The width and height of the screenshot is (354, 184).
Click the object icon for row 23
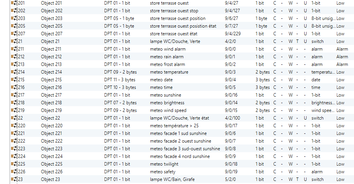click(x=14, y=179)
